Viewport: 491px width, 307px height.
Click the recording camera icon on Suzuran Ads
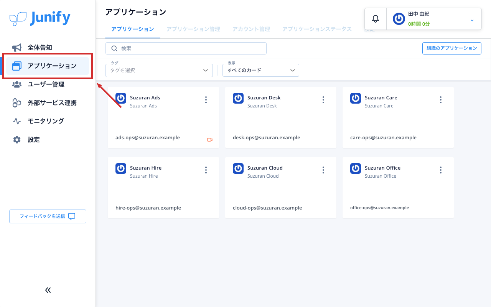tap(210, 140)
